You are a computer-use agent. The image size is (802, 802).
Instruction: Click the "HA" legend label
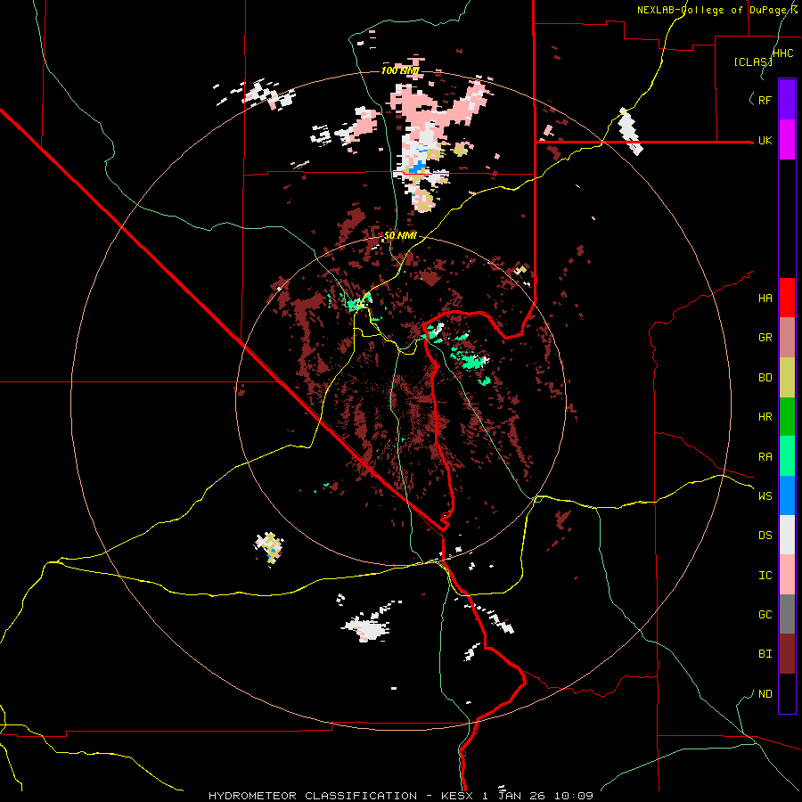click(x=765, y=299)
